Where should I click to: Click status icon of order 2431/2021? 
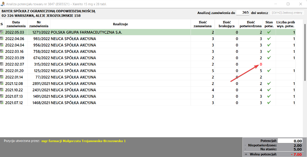point(2,90)
